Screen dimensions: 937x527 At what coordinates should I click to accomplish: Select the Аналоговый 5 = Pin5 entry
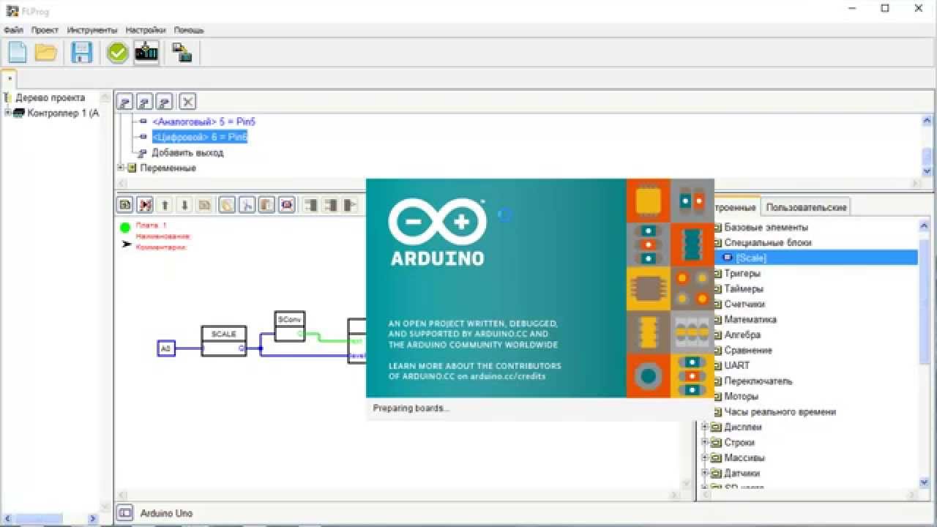204,122
